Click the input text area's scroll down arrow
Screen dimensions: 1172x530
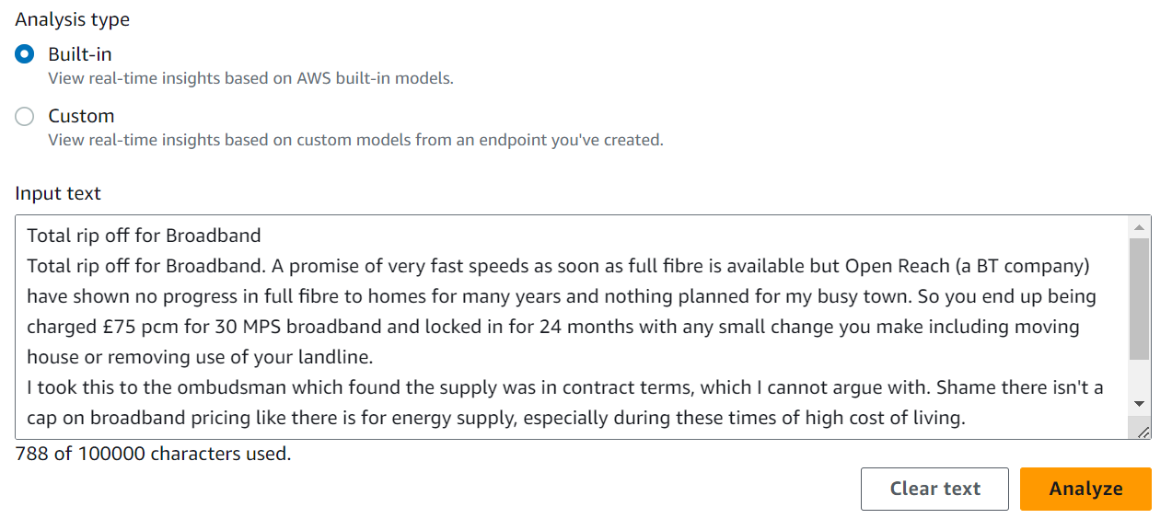1139,404
